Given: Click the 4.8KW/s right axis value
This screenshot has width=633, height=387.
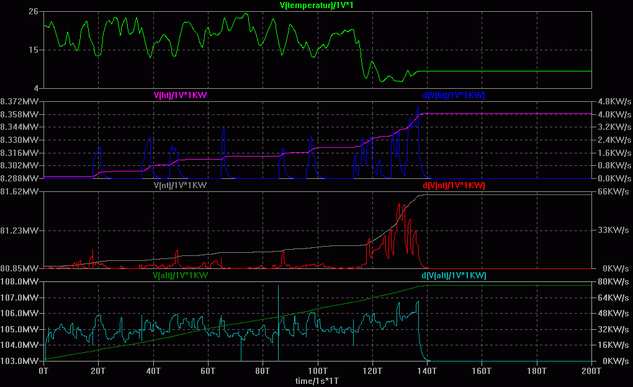Looking at the screenshot, I should pyautogui.click(x=614, y=101).
